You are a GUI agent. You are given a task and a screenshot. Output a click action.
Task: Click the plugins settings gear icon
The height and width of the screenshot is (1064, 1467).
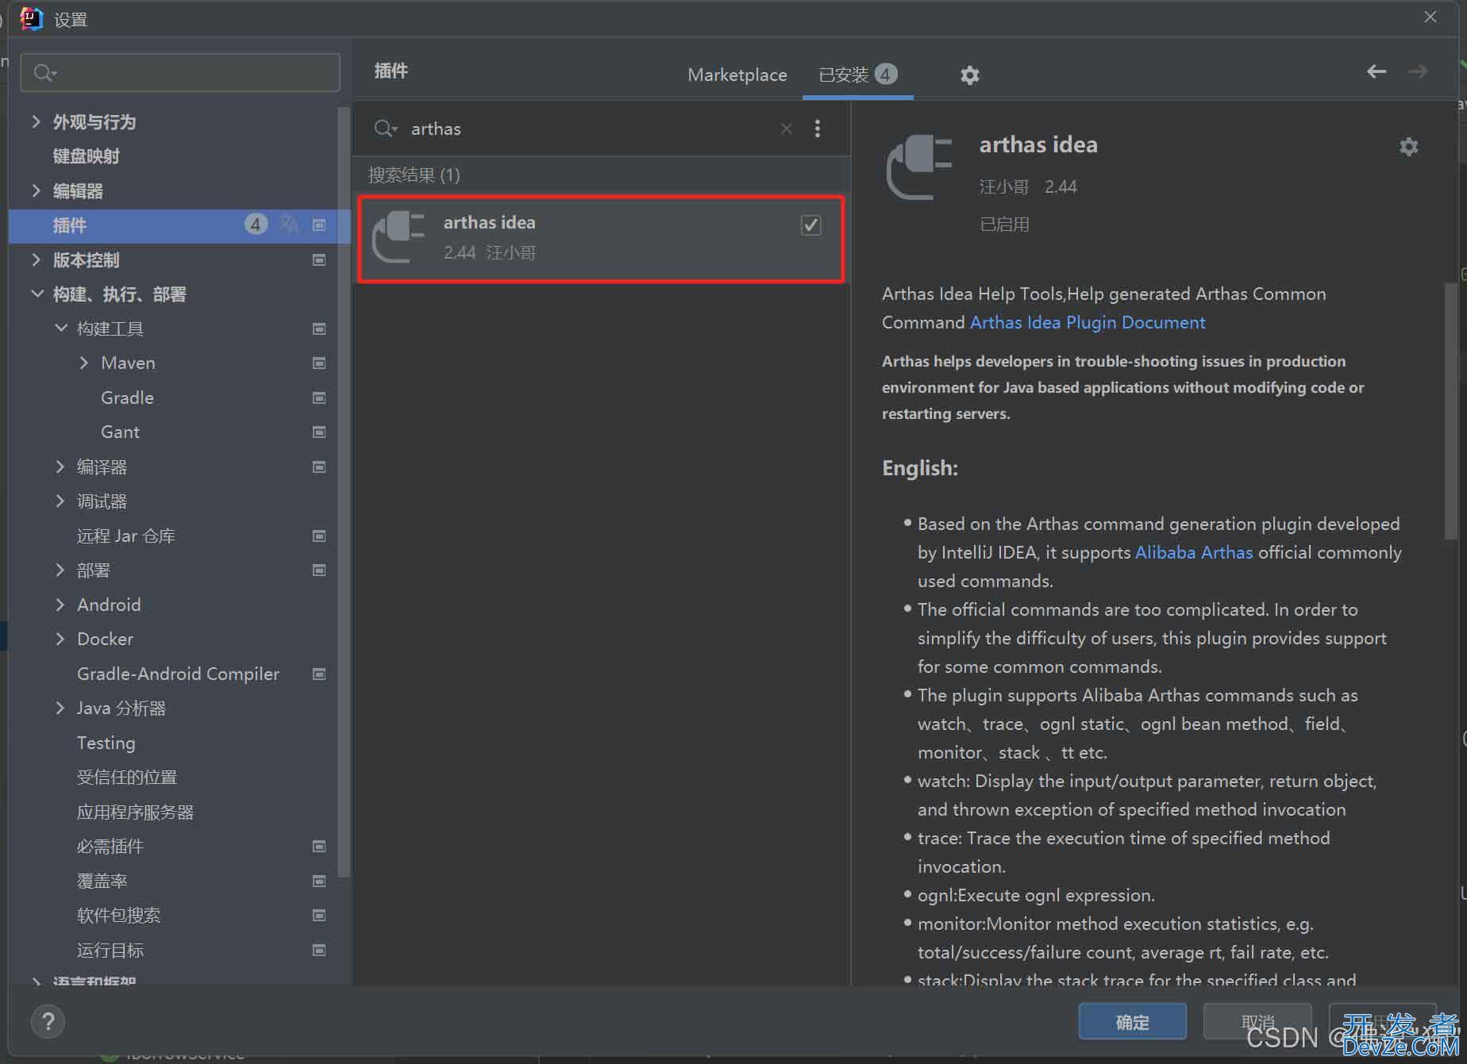pyautogui.click(x=969, y=75)
